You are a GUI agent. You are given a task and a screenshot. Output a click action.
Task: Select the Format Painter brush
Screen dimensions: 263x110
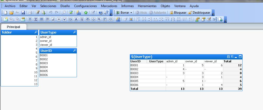pos(125,19)
